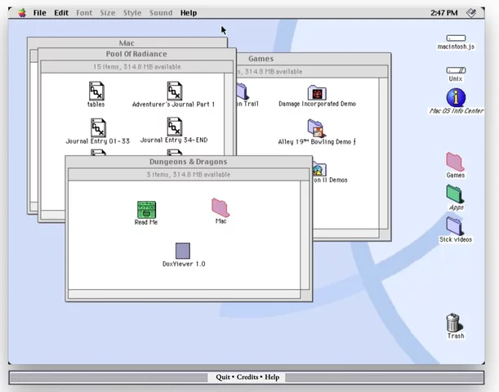Click '15 items, 314.8 MB available' status text
The width and height of the screenshot is (499, 392).
137,67
